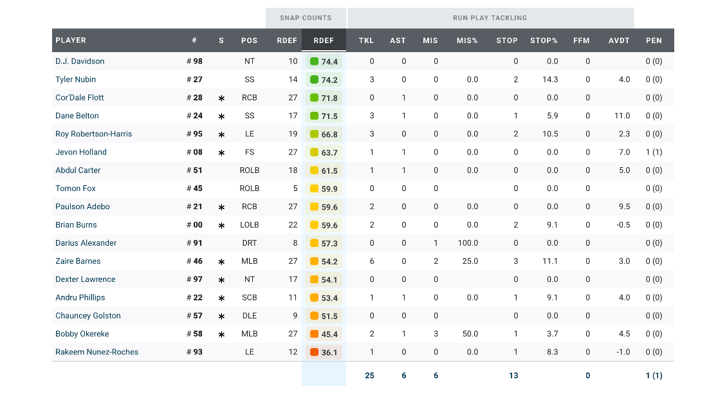Click Brian Burns' starter asterisk marker
The width and height of the screenshot is (718, 395).
(x=221, y=226)
